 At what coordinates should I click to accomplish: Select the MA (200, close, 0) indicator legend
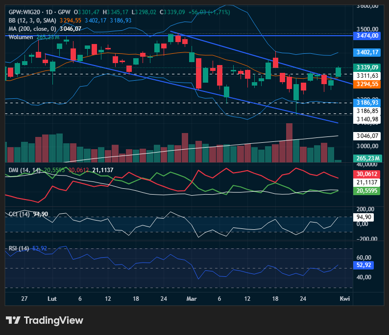click(x=36, y=29)
